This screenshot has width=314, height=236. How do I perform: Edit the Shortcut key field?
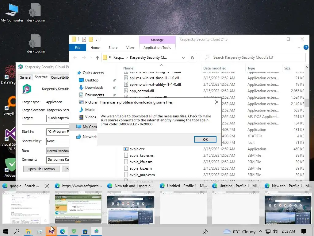click(57, 141)
